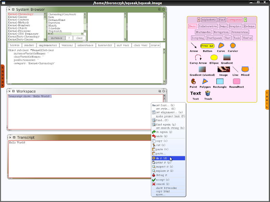This screenshot has width=270, height=202.
Task: Pick the Gradient morph icon
Action: [x=227, y=57]
